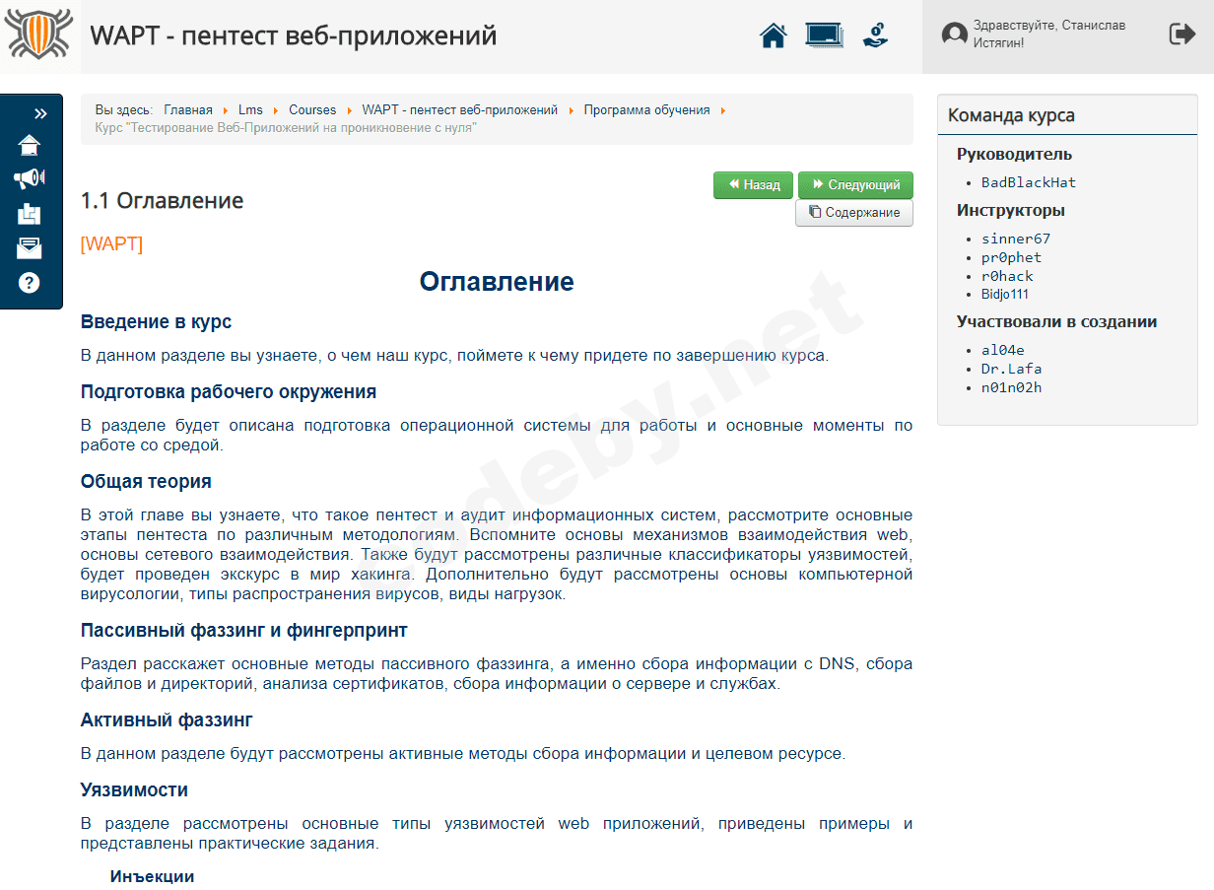This screenshot has width=1214, height=890.
Task: Click the Общая теория heading
Action: 146,482
